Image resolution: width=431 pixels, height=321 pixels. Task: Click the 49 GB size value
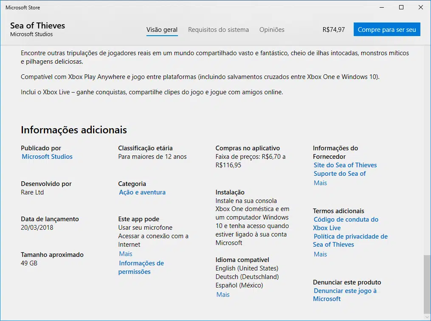tap(29, 263)
